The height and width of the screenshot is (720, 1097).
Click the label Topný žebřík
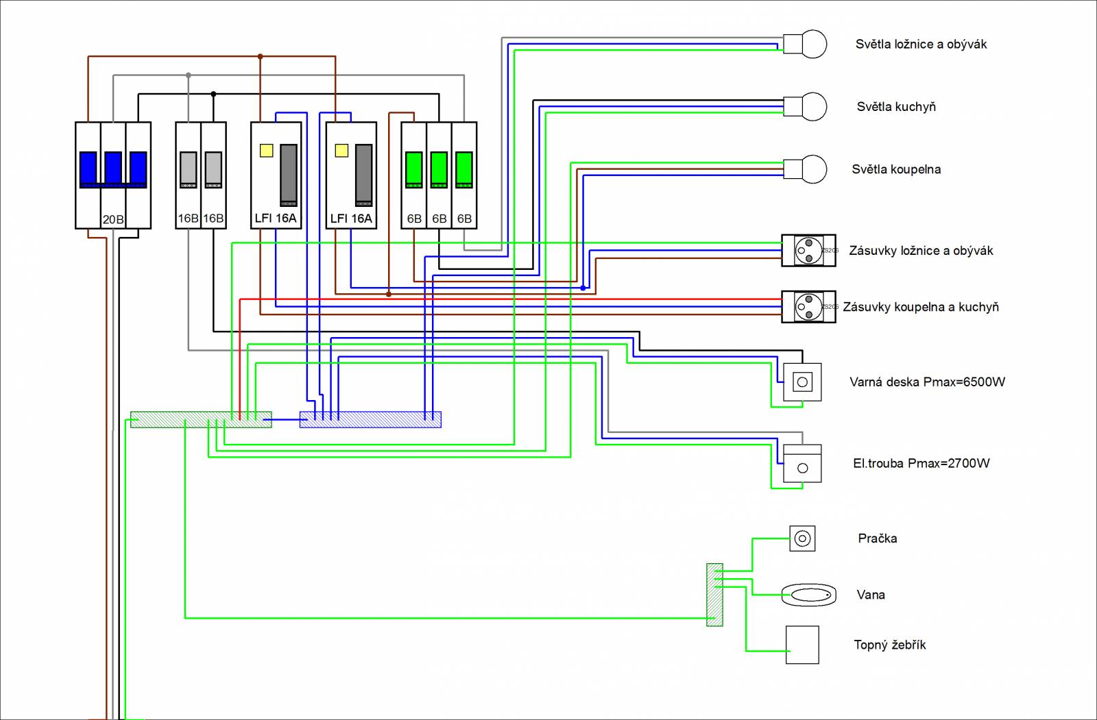(890, 645)
